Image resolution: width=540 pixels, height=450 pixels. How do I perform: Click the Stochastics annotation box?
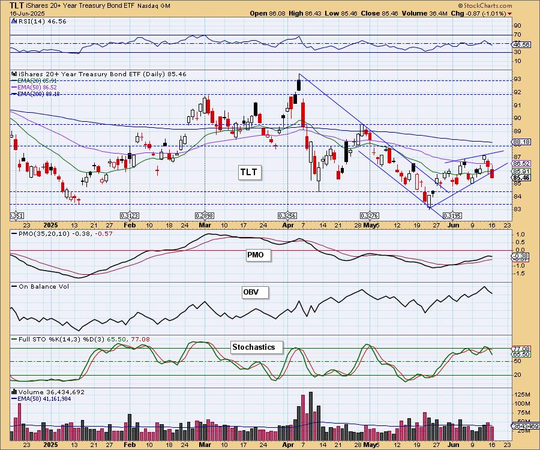tap(256, 347)
